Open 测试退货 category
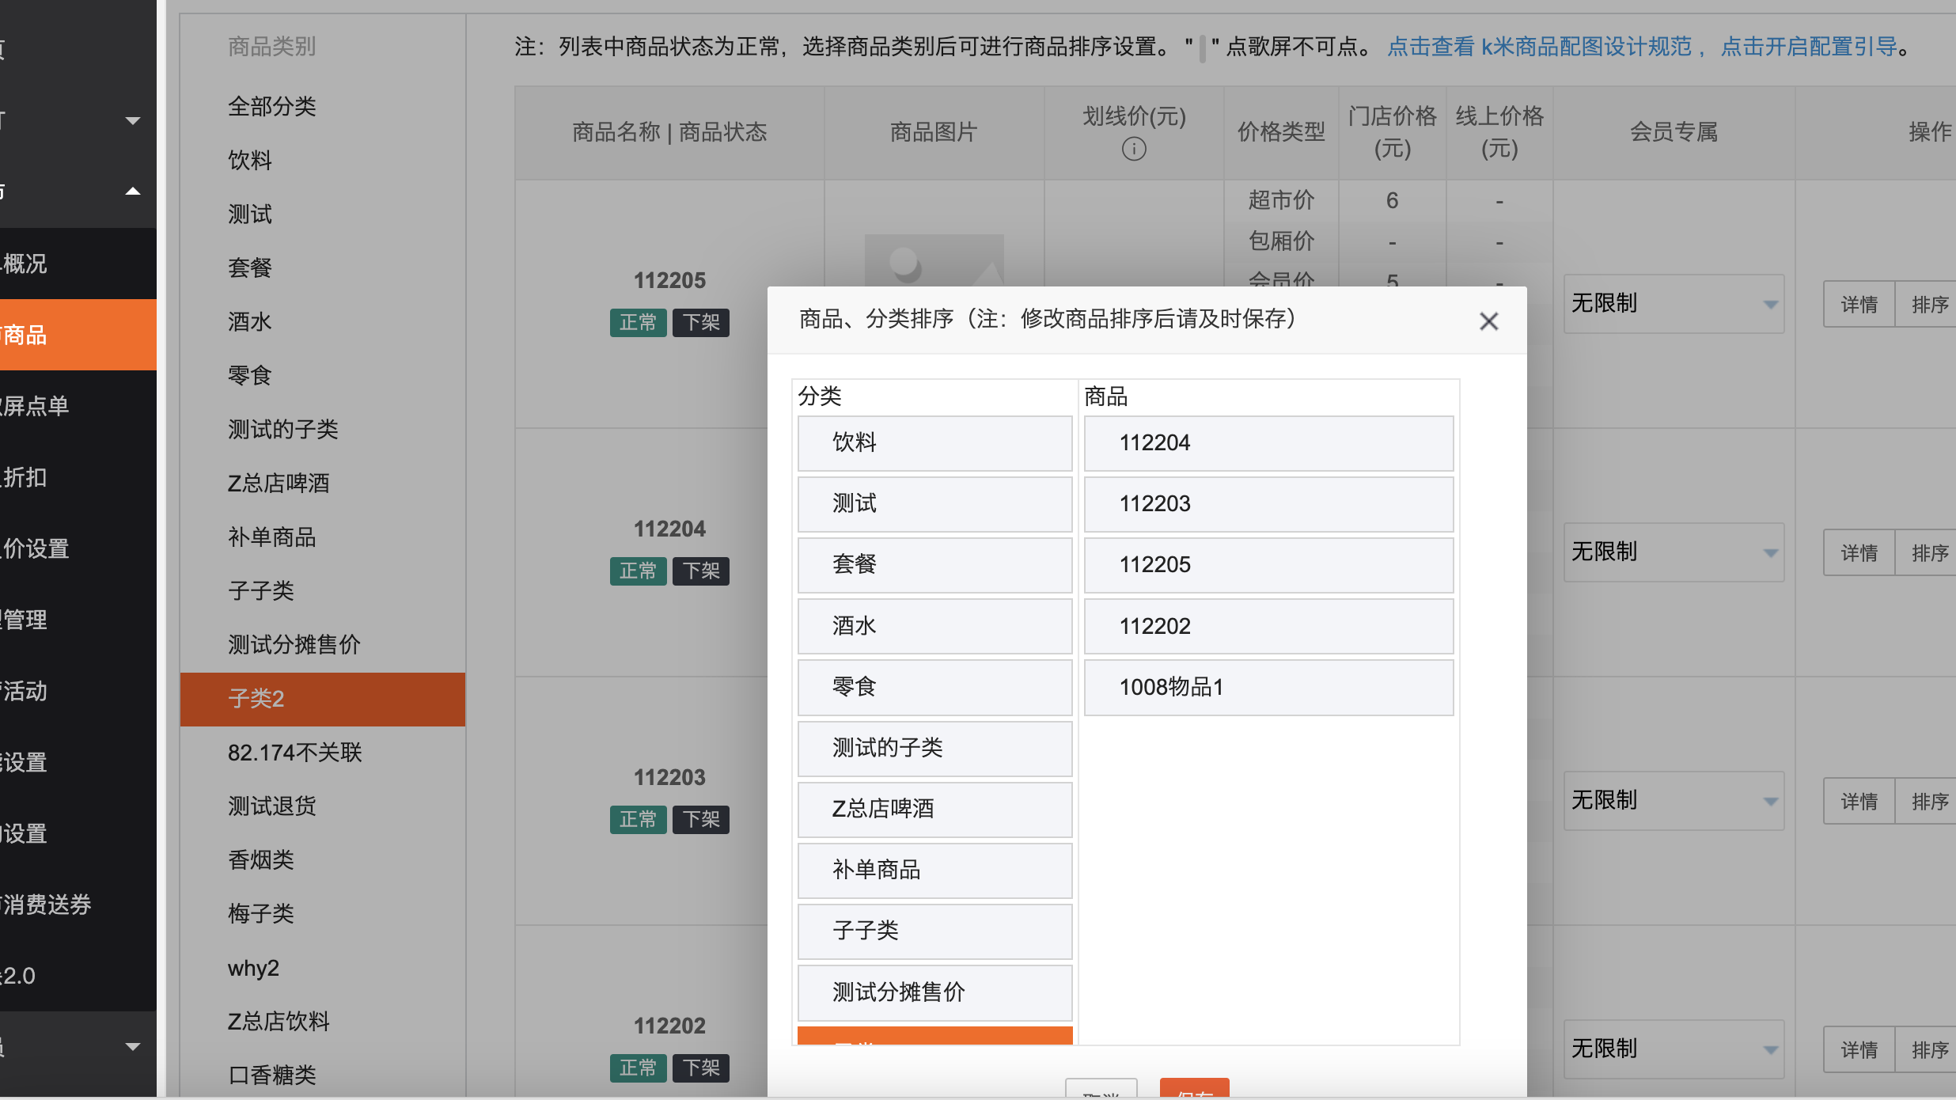Screen dimensions: 1956x1100 [x=322, y=806]
